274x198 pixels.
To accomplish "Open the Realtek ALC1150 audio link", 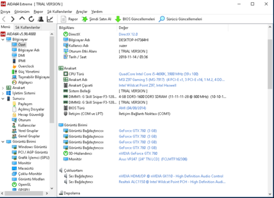I will tap(172, 182).
